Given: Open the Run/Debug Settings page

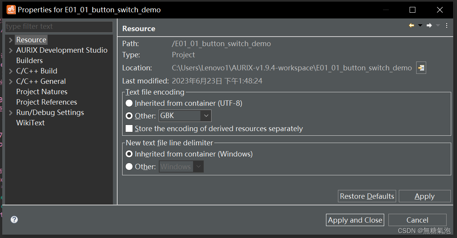Looking at the screenshot, I should pos(50,113).
